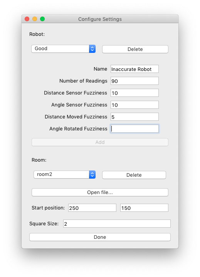The image size is (200, 277).
Task: Edit the Distance Sensor Fuzziness field
Action: (134, 93)
